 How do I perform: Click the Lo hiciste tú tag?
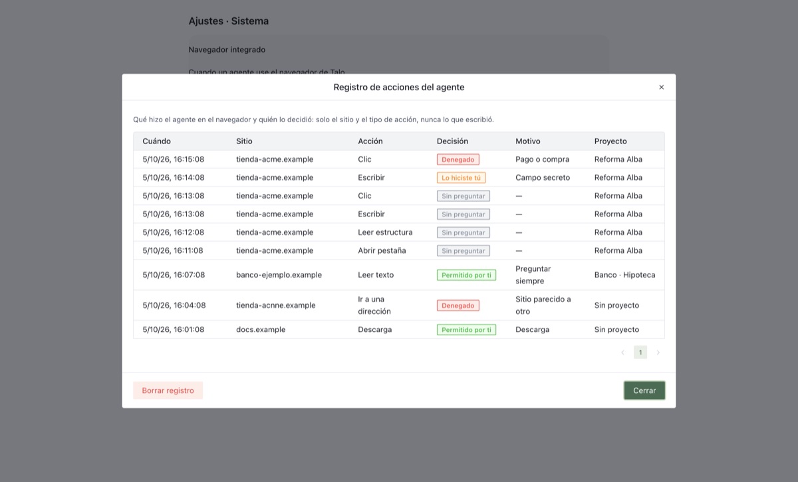(x=461, y=178)
